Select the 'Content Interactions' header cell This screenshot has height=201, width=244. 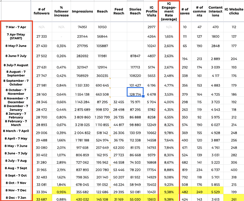216,11
